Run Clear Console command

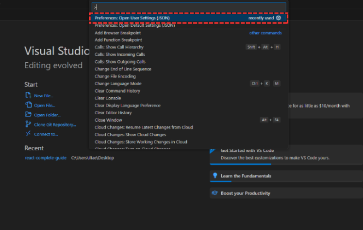189,98
